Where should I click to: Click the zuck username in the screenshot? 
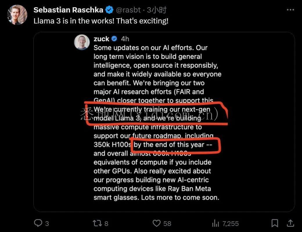point(101,39)
